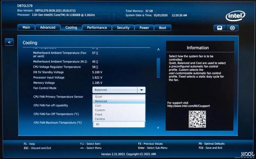Go back with the left arrow button

click(9, 42)
